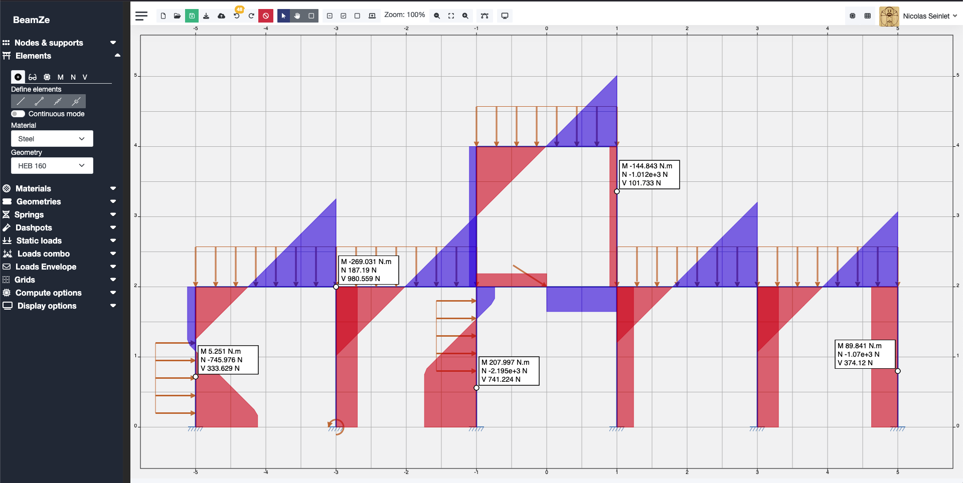Select the pointer arrow selection mode

(283, 16)
